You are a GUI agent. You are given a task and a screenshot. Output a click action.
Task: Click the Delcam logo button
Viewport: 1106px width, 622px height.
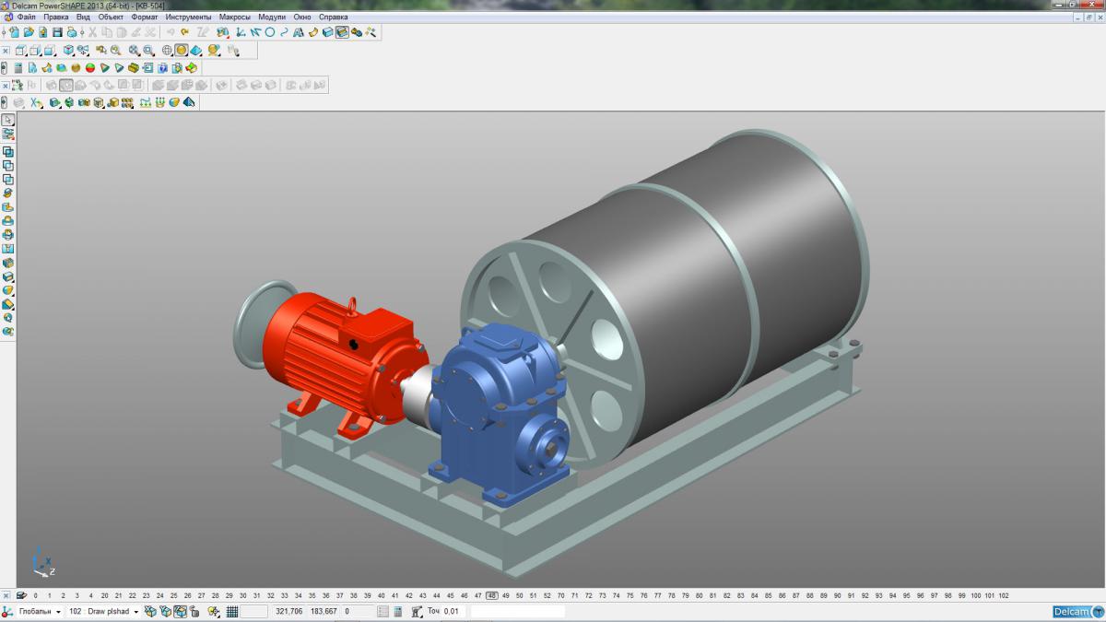(1077, 612)
